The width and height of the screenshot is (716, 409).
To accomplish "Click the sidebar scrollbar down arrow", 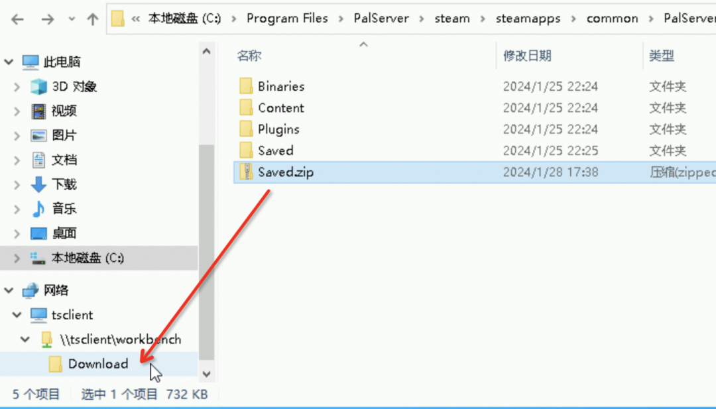I will coord(206,375).
